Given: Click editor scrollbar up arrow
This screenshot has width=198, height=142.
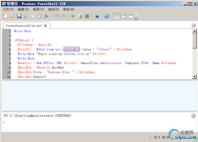Looking at the screenshot, I should pyautogui.click(x=195, y=31).
